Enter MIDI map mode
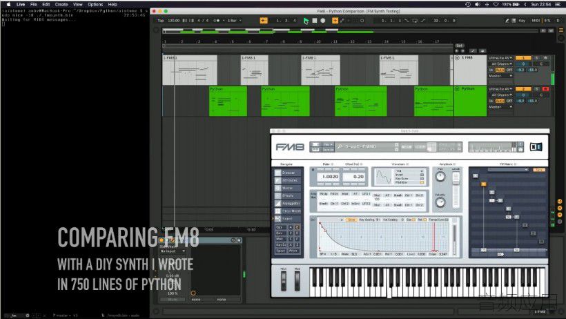The height and width of the screenshot is (319, 566). (536, 21)
